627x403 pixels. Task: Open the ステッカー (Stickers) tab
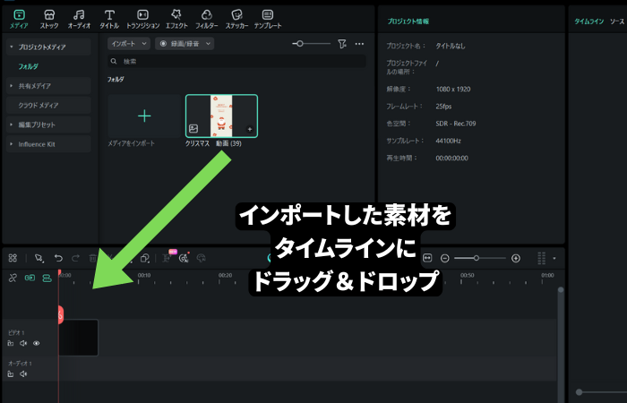[236, 19]
